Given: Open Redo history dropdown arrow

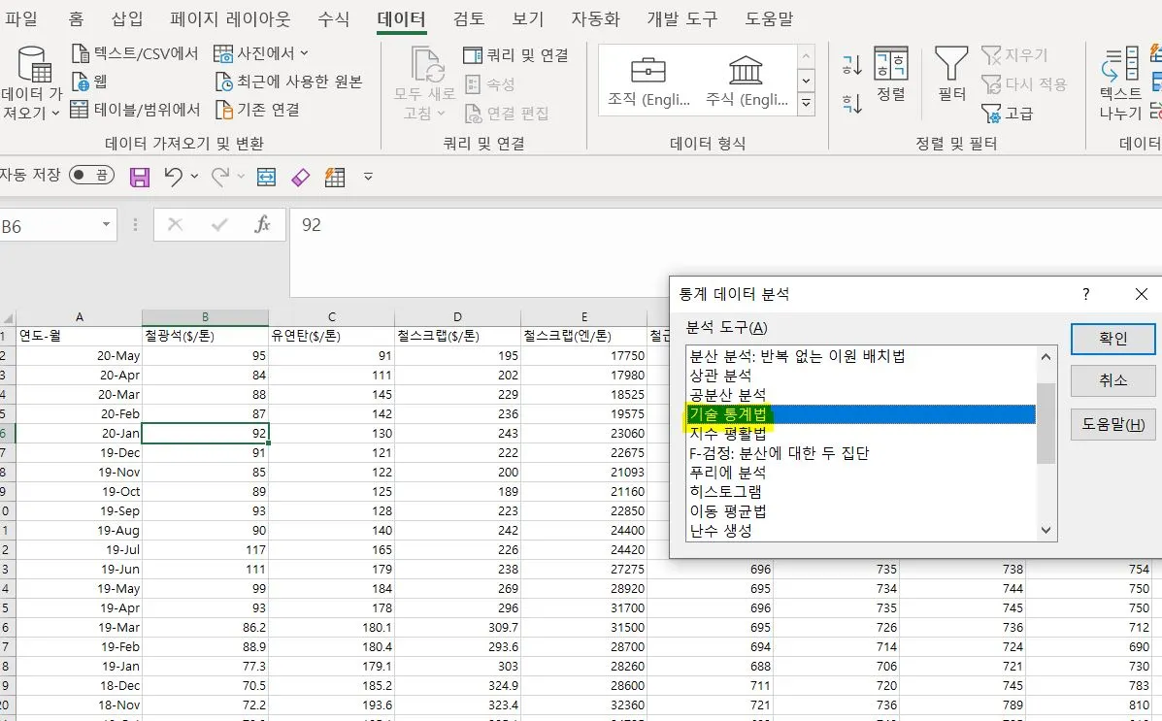Looking at the screenshot, I should pyautogui.click(x=241, y=177).
